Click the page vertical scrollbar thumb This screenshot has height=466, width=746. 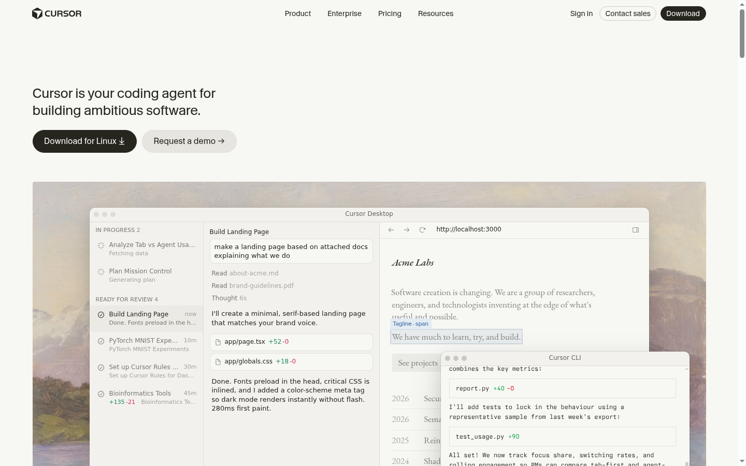point(742,32)
